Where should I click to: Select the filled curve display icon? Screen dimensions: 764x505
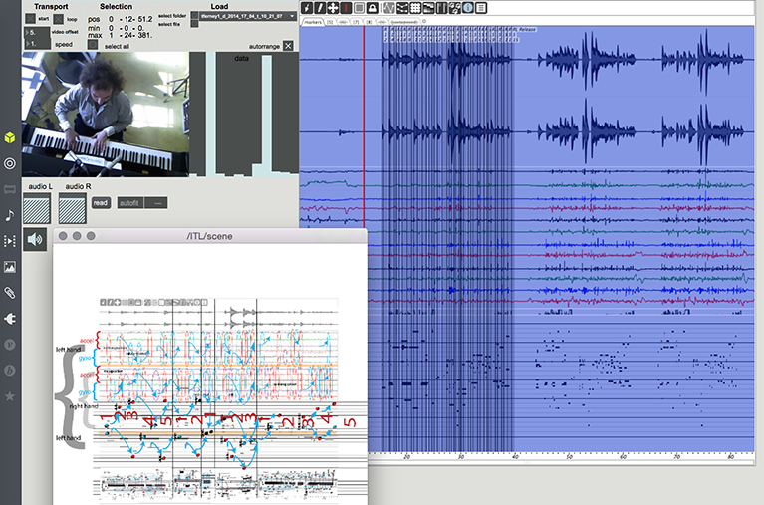[x=428, y=8]
